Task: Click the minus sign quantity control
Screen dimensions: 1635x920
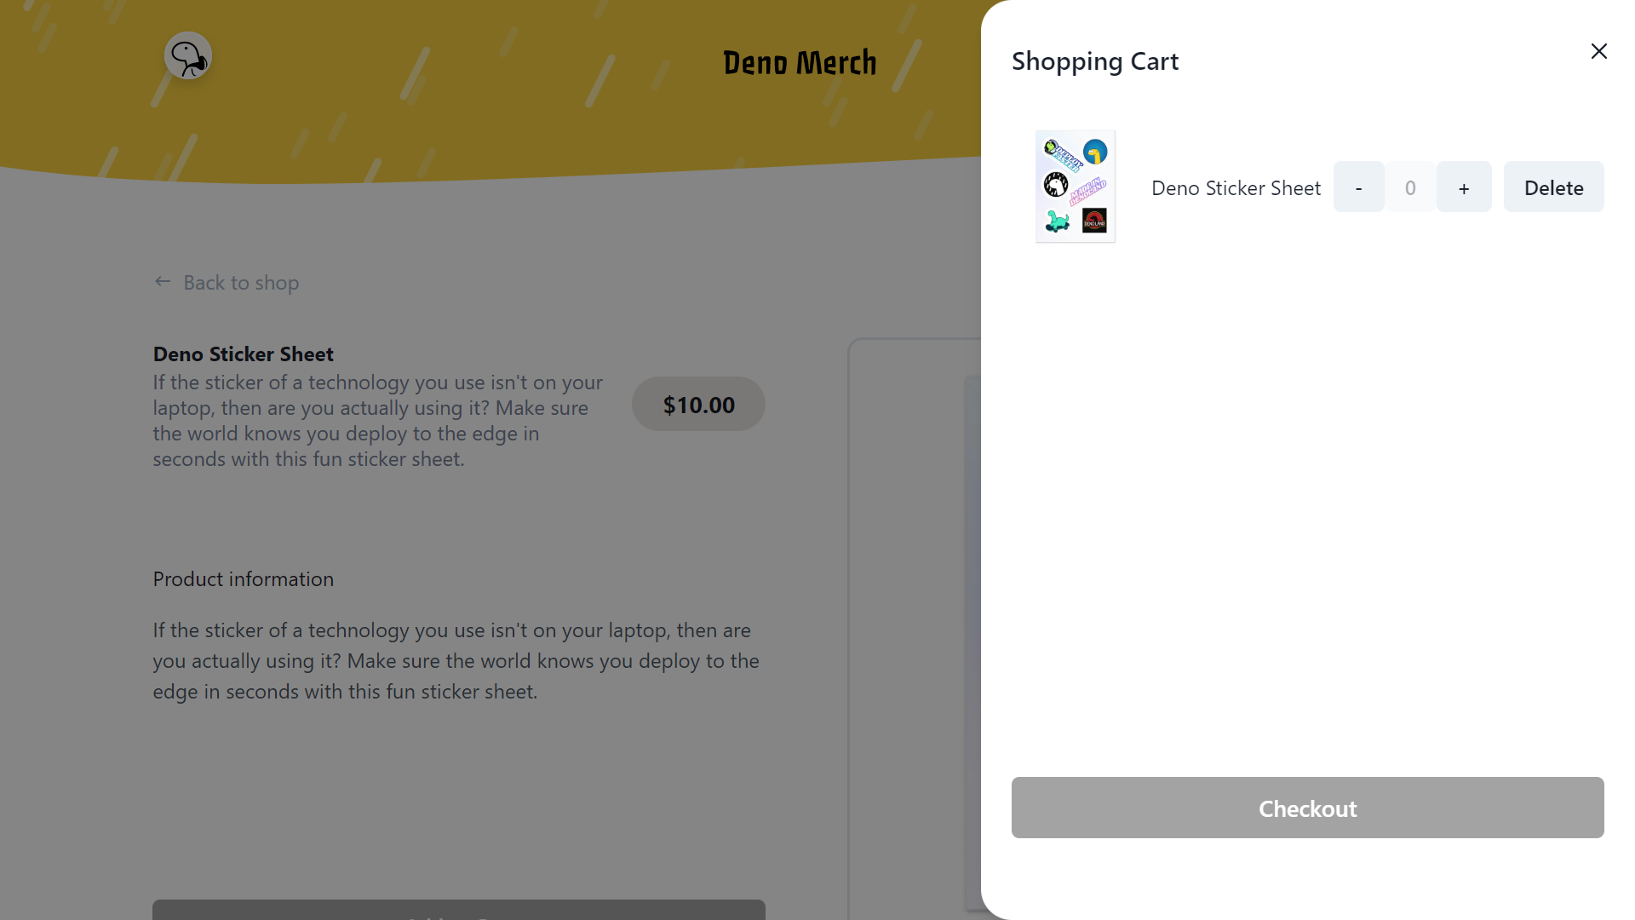Action: click(x=1357, y=187)
